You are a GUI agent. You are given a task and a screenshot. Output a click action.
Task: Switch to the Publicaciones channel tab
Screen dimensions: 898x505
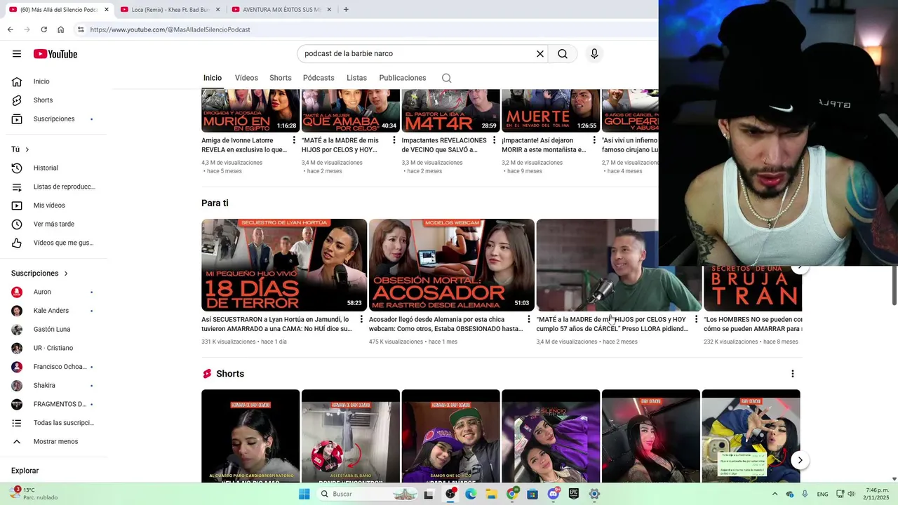[x=403, y=78]
